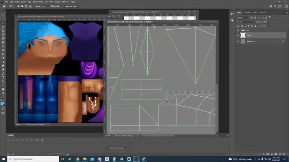Select the Path Selection tool
The width and height of the screenshot is (289, 162).
pos(3,81)
